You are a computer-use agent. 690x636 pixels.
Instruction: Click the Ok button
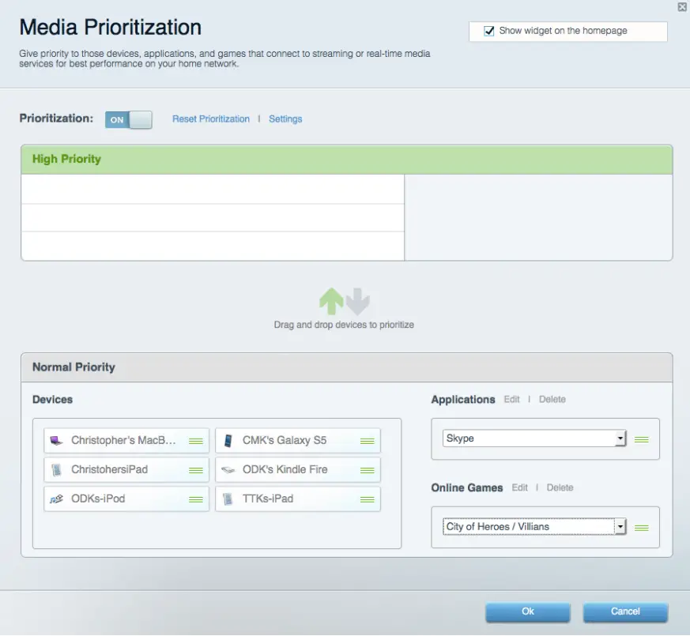point(527,612)
